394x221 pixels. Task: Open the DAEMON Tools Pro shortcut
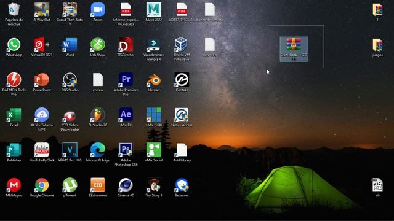click(14, 80)
